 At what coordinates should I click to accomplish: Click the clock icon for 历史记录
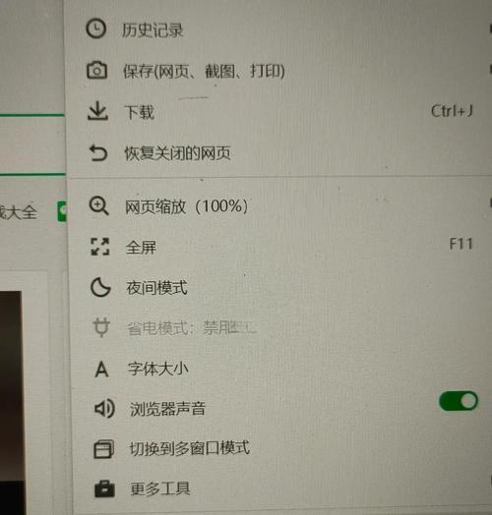[x=96, y=29]
